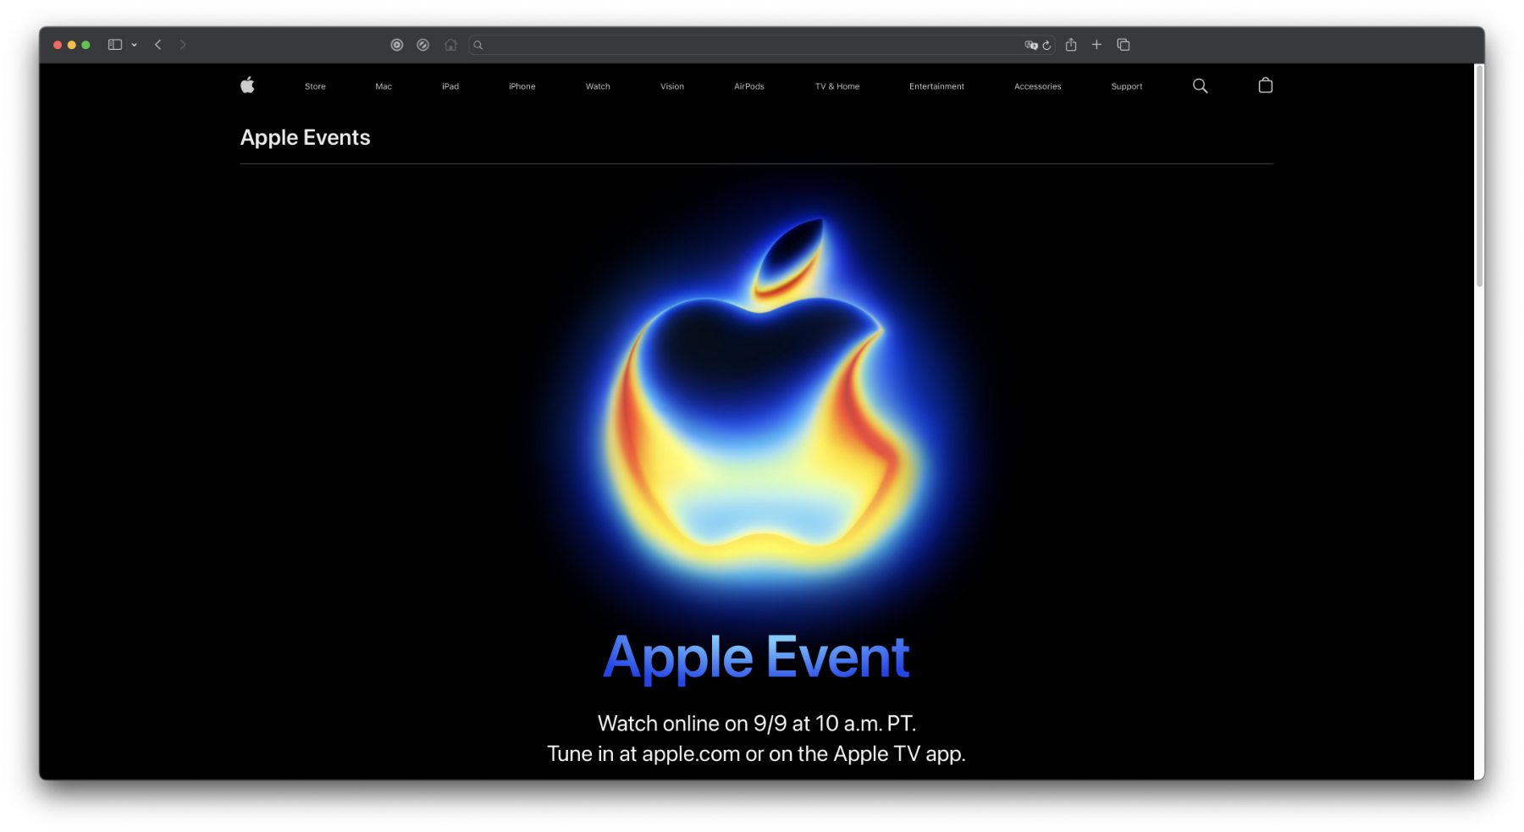Viewport: 1524px width, 832px height.
Task: Click the translate icon in address bar
Action: tap(1030, 46)
